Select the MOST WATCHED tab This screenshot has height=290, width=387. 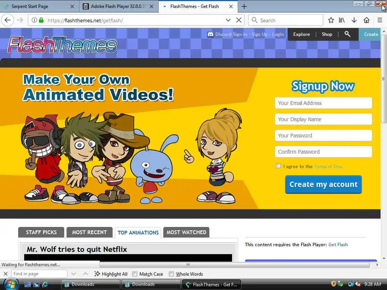click(186, 232)
